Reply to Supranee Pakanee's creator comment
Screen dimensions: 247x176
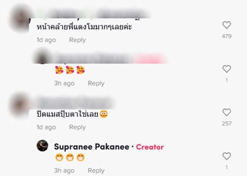[96, 170]
